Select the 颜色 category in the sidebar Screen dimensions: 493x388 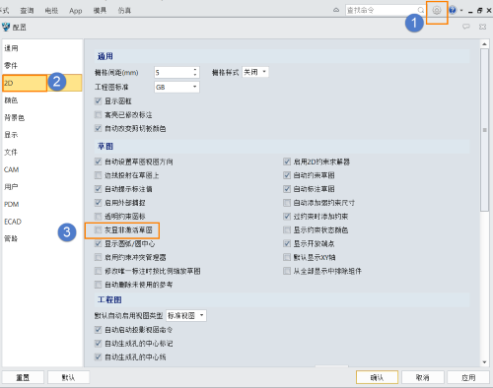pyautogui.click(x=11, y=100)
